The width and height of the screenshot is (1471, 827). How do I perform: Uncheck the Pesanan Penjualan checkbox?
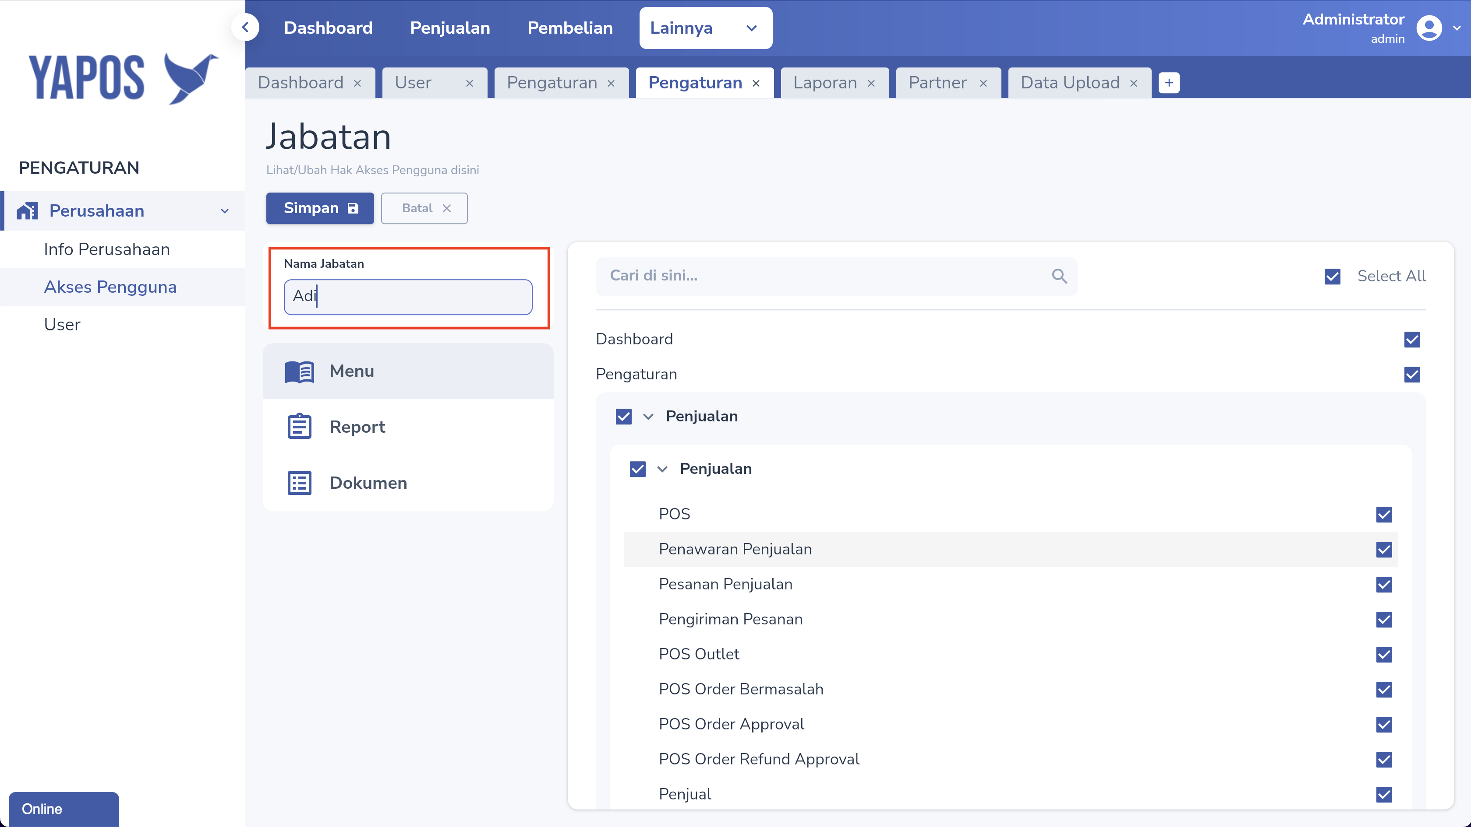pos(1384,585)
